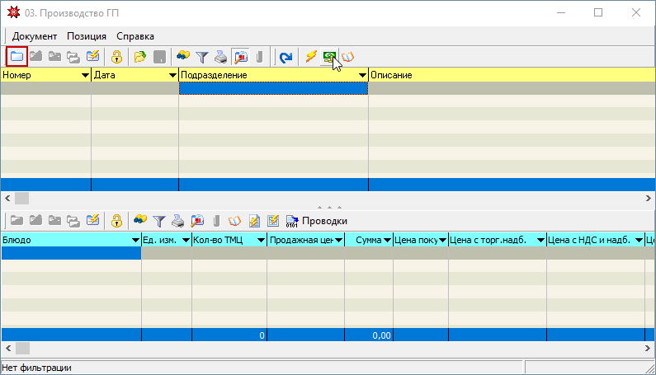Click the yellow lightning bolt icon in the upper toolbar

(x=311, y=57)
